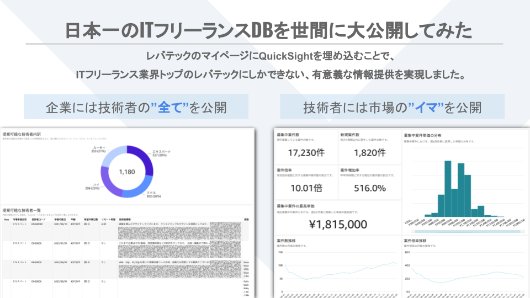Click the 提案可能な技術者一覧 table title
The width and height of the screenshot is (530, 298).
[22, 210]
